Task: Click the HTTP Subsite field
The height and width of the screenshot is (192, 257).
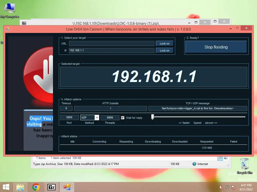Action: pyautogui.click(x=110, y=108)
